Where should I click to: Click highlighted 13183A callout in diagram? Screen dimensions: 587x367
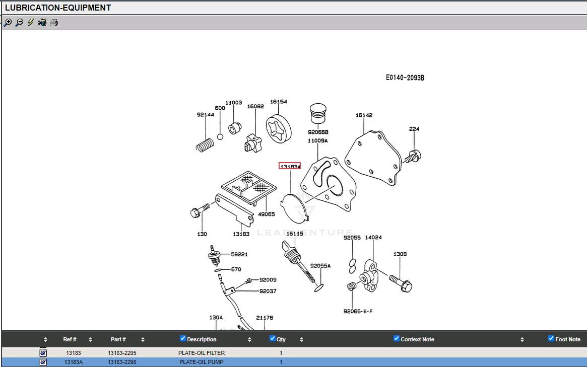(290, 166)
